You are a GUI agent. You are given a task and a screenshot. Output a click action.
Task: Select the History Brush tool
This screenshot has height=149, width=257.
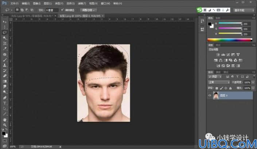click(x=5, y=71)
